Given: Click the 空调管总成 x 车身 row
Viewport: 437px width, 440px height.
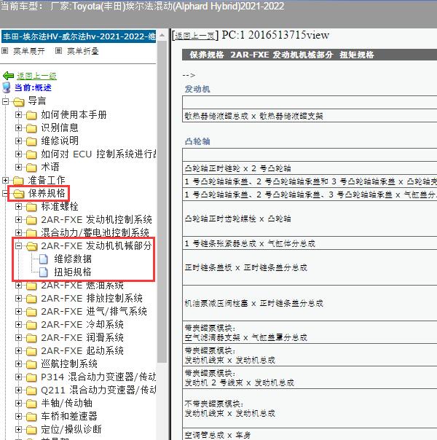Looking at the screenshot, I should (310, 434).
